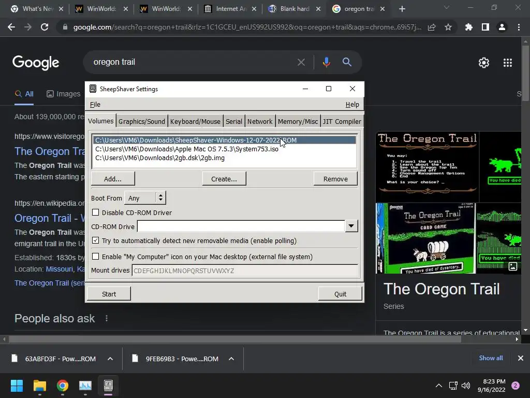Enable My Computer icon on Mac desktop
This screenshot has height=398, width=530.
pyautogui.click(x=96, y=257)
